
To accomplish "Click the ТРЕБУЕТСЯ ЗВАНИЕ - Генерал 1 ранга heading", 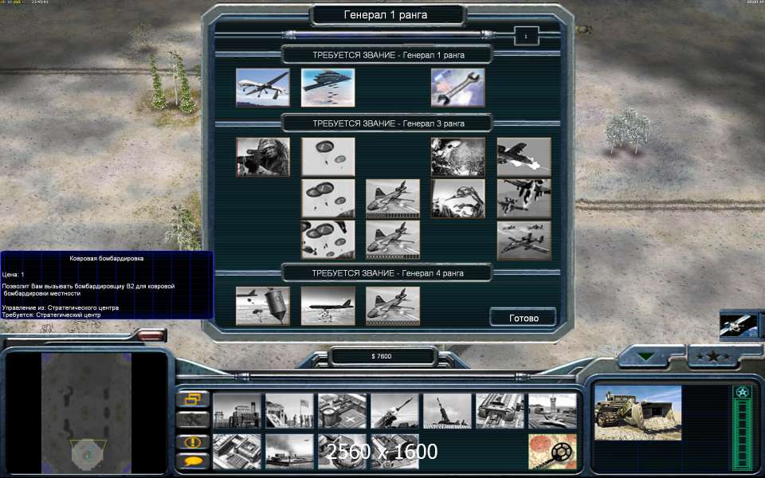I will pos(388,55).
